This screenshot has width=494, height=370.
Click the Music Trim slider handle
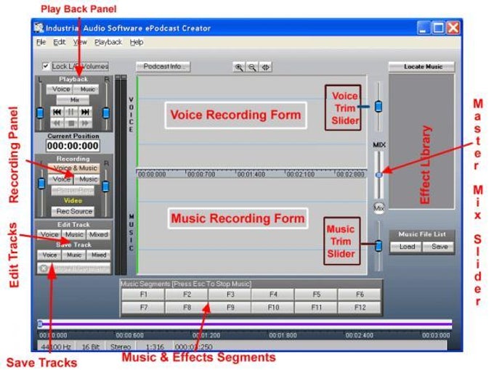pos(378,245)
